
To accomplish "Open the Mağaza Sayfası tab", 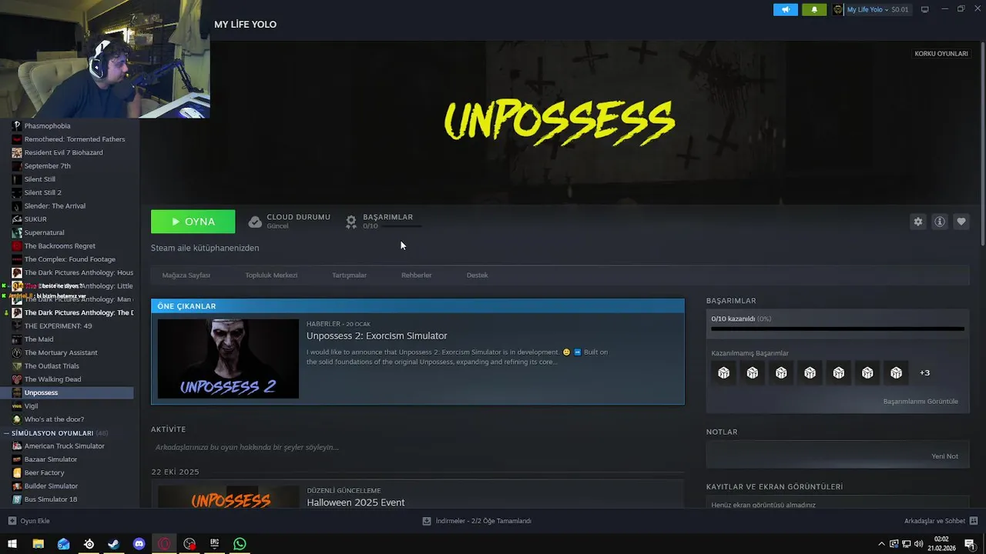I will coord(186,275).
